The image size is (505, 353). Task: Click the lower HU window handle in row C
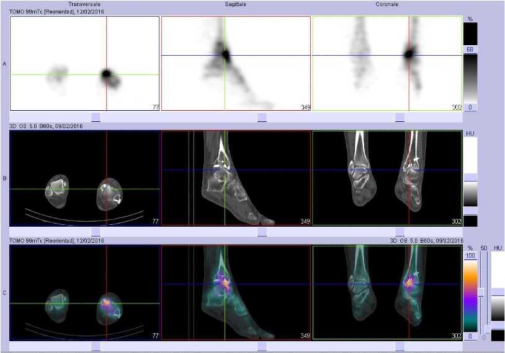(498, 325)
